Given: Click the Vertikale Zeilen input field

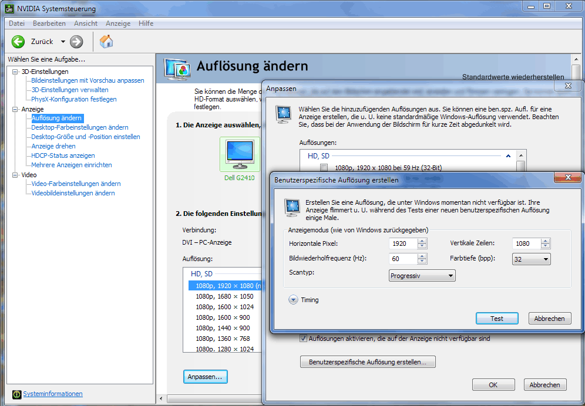Looking at the screenshot, I should pos(526,243).
